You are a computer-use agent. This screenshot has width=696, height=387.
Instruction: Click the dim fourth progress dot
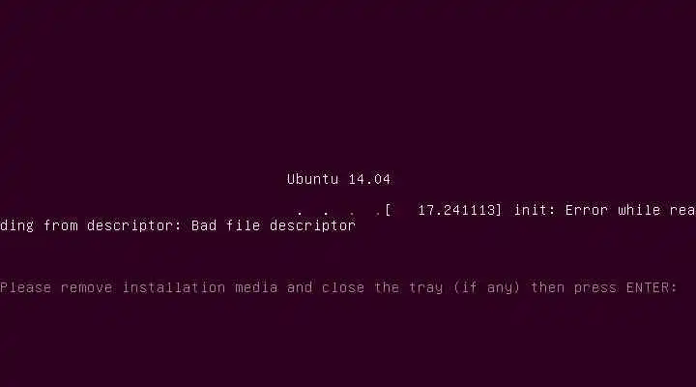pyautogui.click(x=378, y=214)
